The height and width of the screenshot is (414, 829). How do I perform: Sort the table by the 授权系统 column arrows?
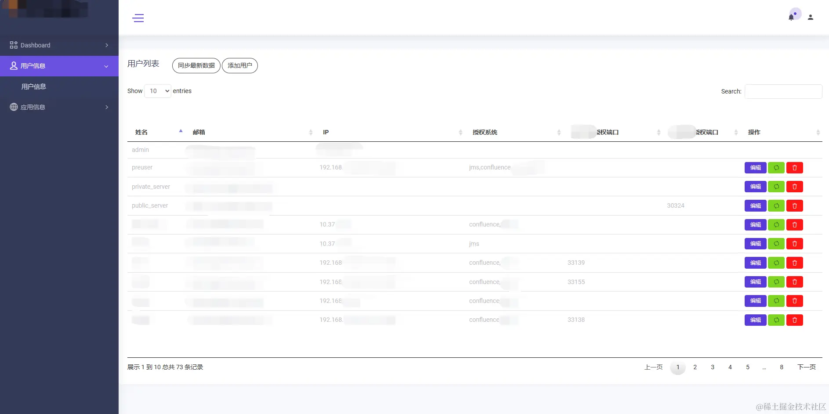point(559,132)
